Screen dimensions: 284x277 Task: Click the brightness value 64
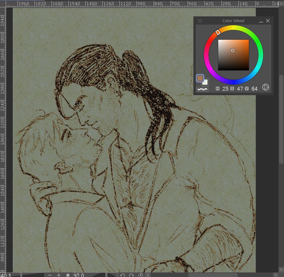click(254, 89)
